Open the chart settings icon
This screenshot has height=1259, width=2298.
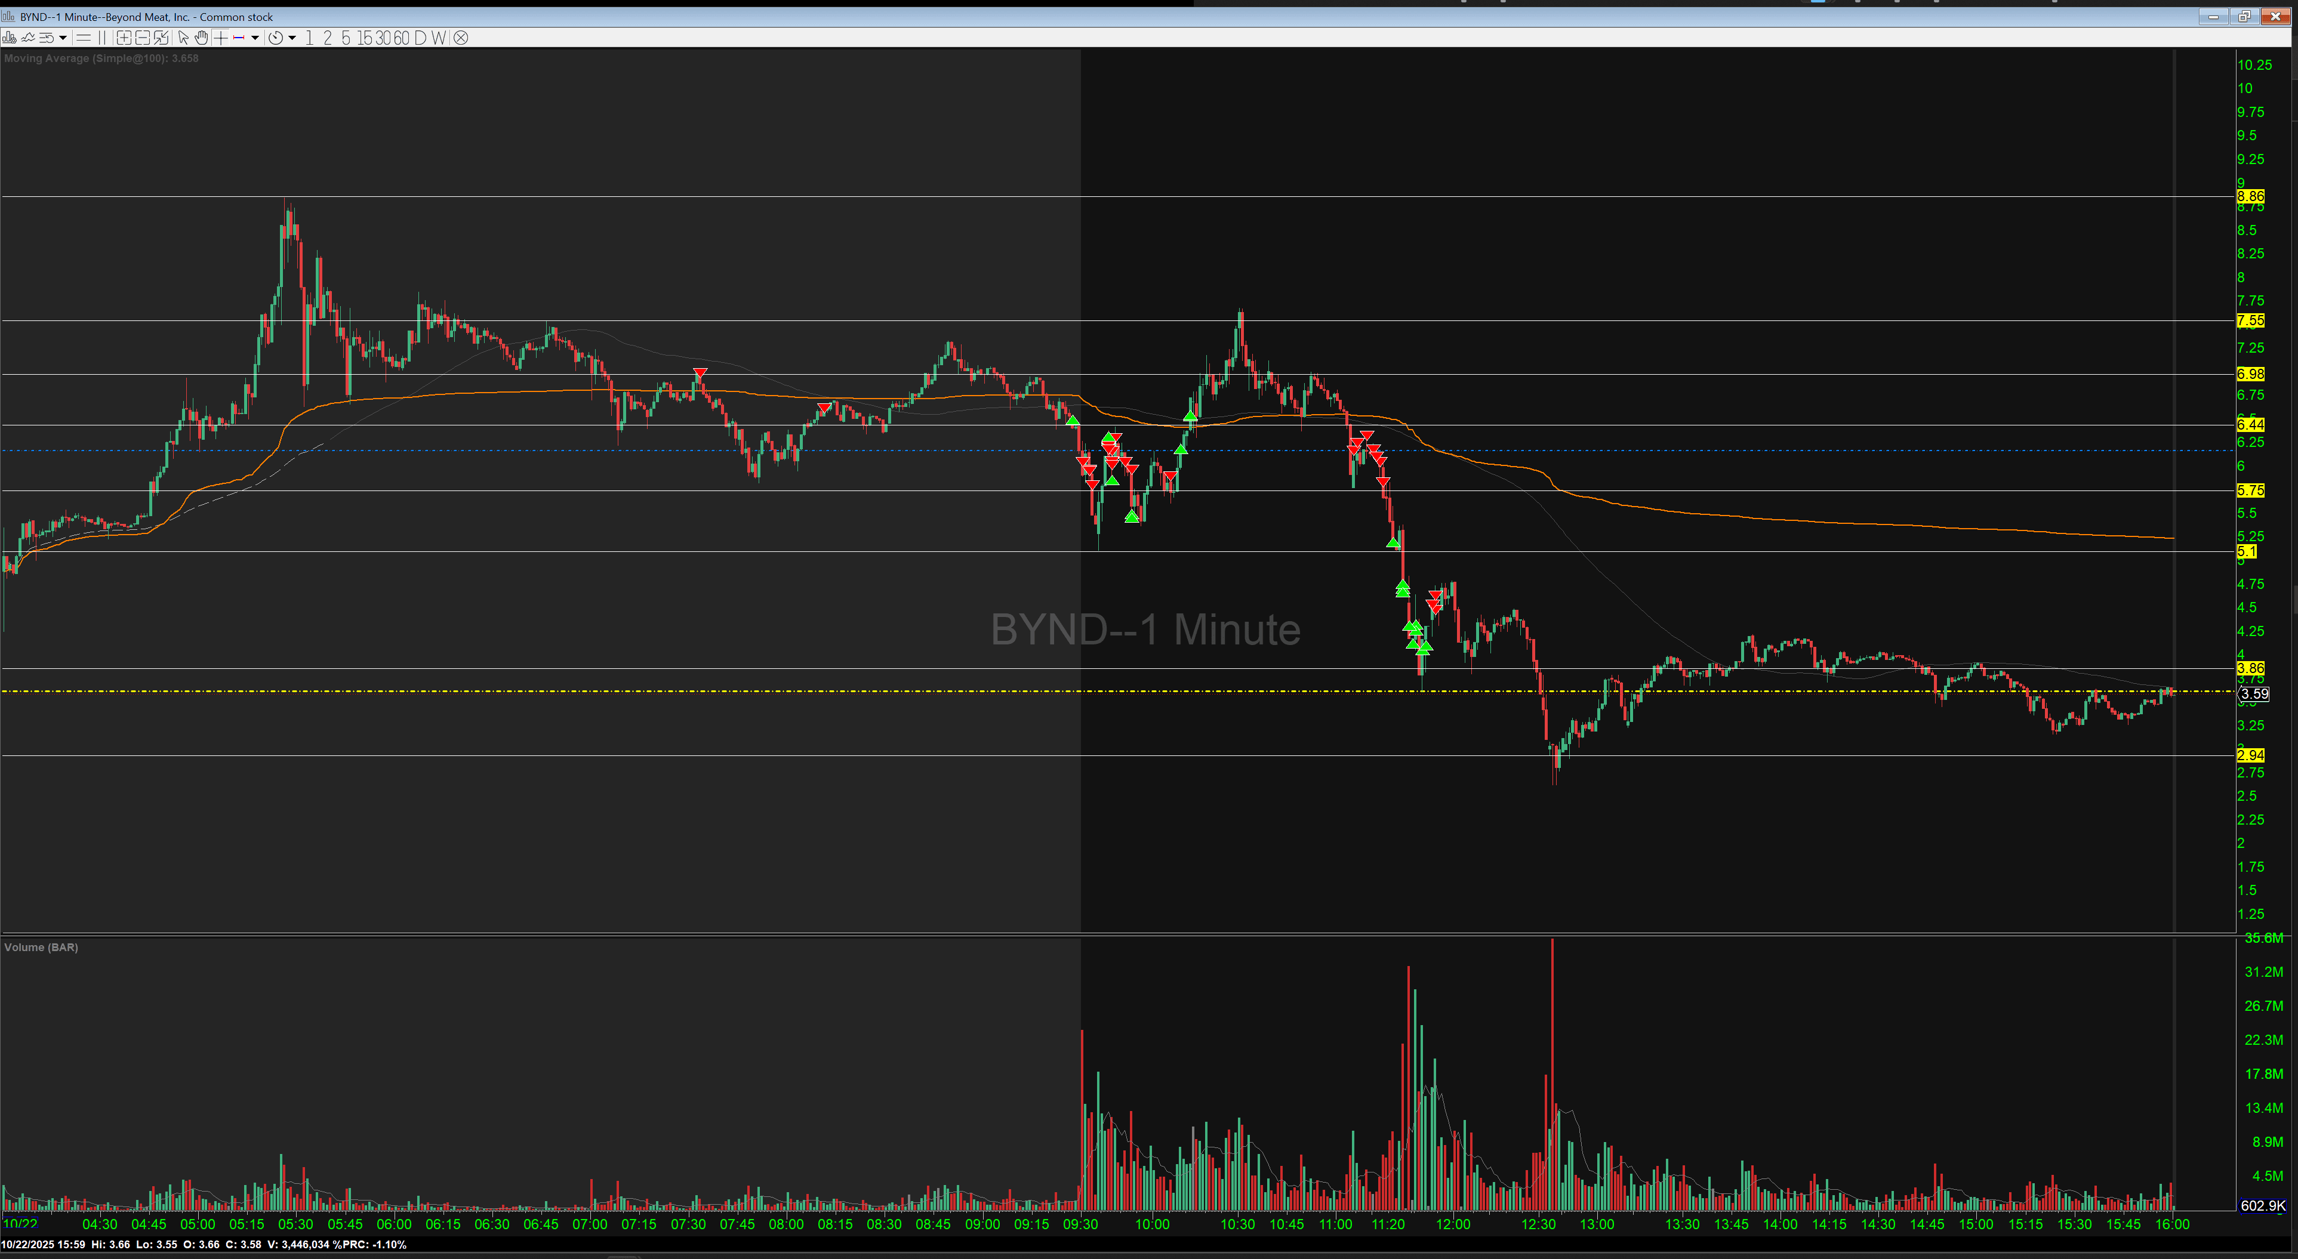click(9, 38)
